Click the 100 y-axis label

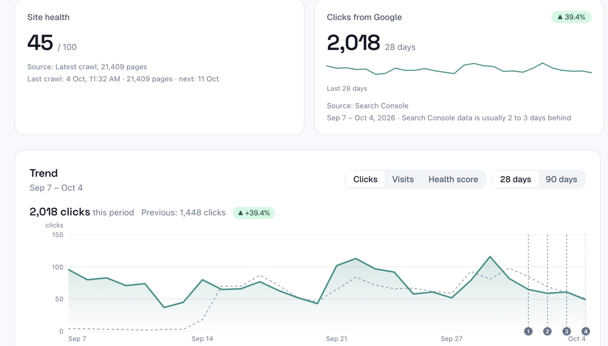tap(58, 267)
